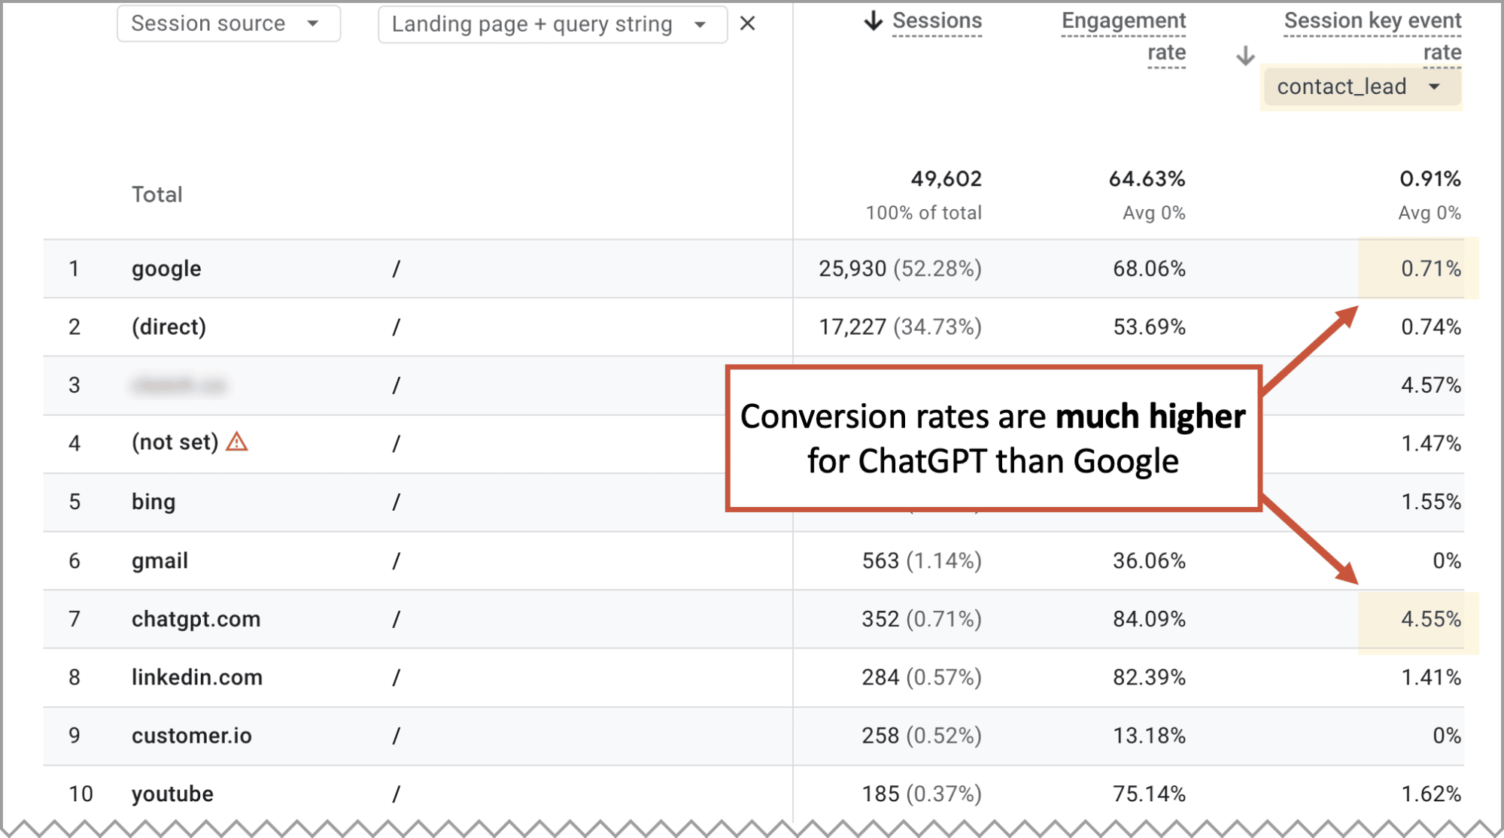Select the youtube source cell

[172, 794]
